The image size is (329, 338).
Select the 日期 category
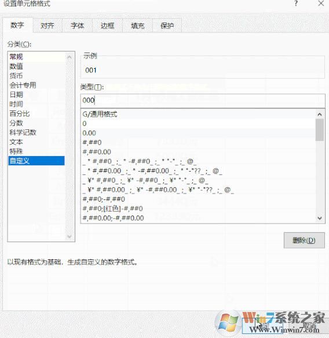(x=36, y=95)
